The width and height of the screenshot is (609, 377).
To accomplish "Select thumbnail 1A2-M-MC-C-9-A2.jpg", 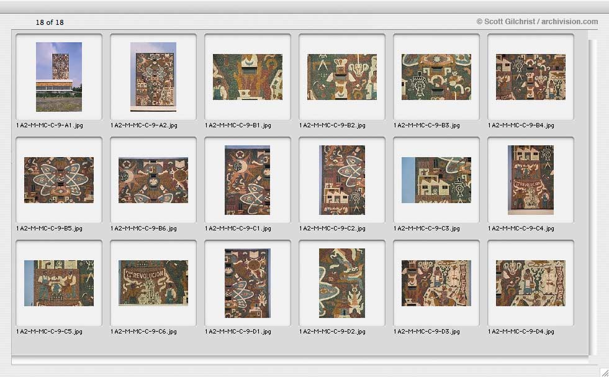I will pyautogui.click(x=153, y=77).
